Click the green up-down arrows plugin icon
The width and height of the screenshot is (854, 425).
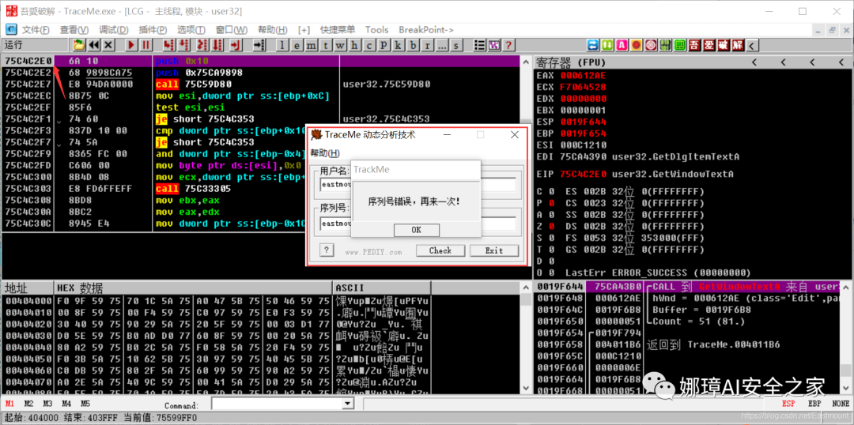(607, 45)
